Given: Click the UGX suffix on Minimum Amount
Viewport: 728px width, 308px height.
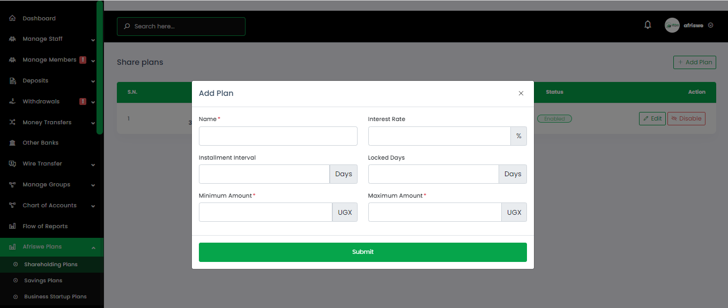Looking at the screenshot, I should (345, 212).
